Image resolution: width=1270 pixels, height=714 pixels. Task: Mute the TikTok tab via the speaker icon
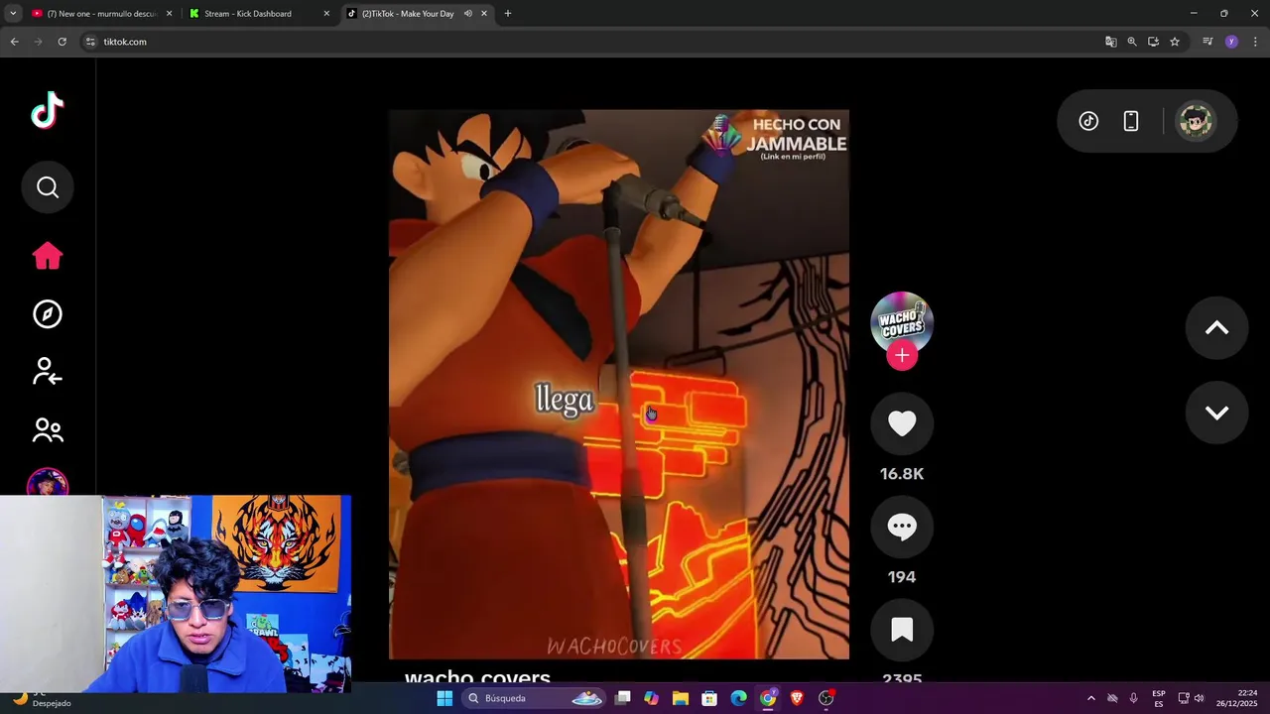click(x=467, y=14)
